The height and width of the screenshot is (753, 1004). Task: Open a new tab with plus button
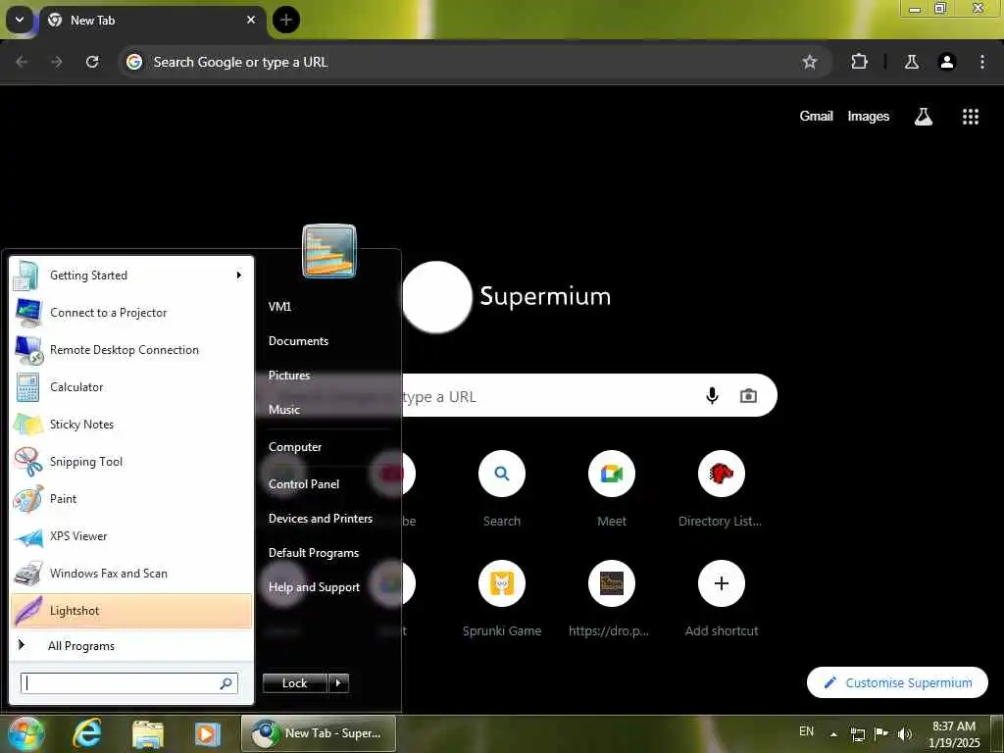(x=286, y=20)
